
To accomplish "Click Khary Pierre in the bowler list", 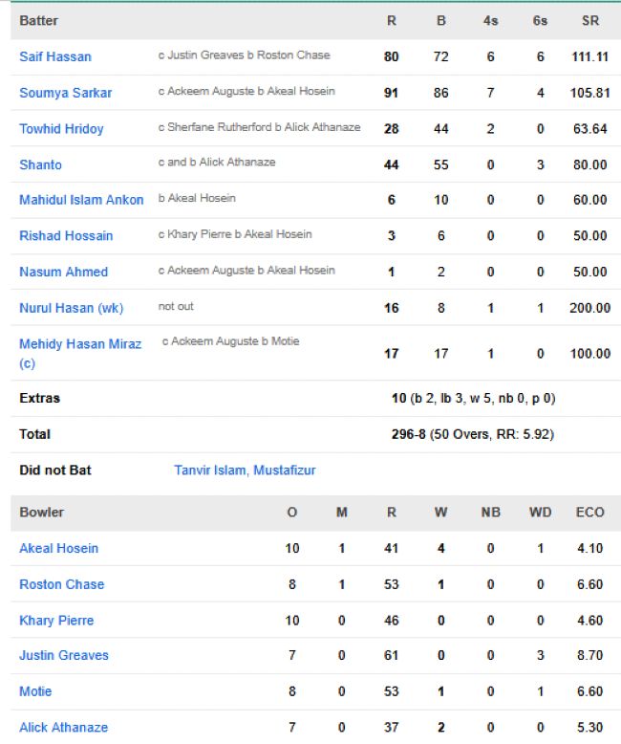I will [x=57, y=621].
